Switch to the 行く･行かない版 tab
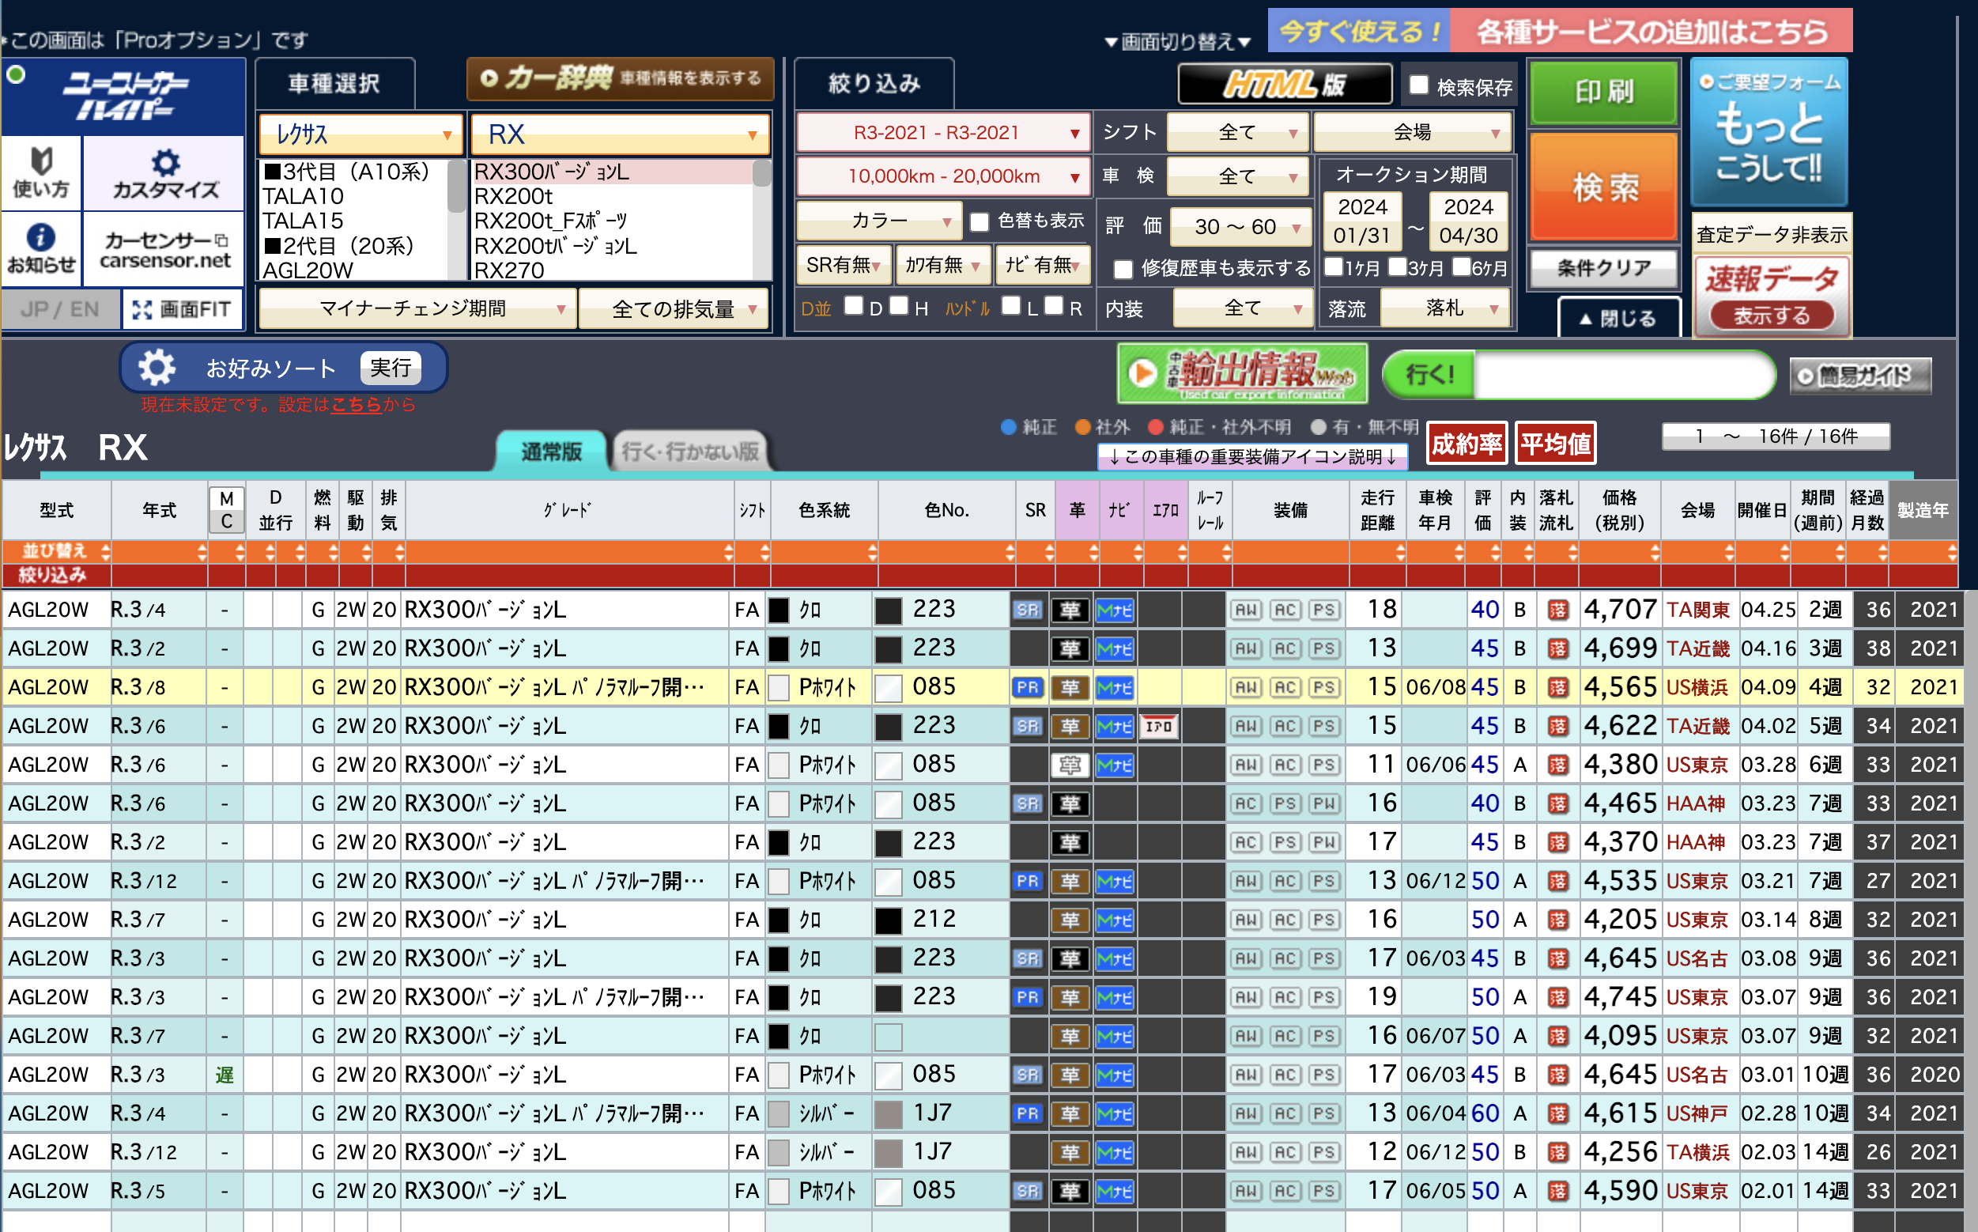This screenshot has height=1232, width=1978. (x=690, y=452)
